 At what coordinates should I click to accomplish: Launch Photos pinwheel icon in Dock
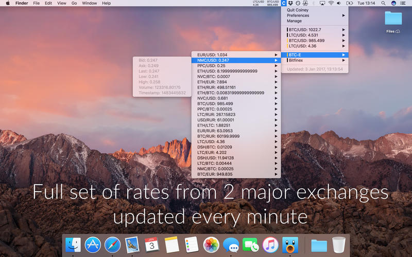211,245
